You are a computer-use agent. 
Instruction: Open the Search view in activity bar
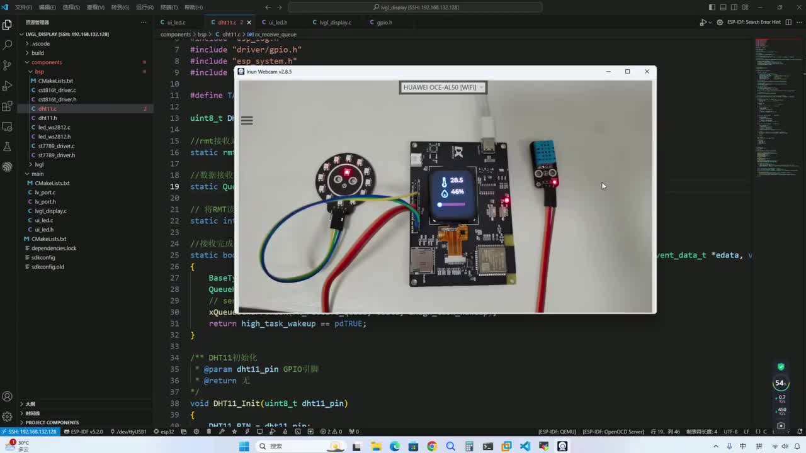click(8, 45)
